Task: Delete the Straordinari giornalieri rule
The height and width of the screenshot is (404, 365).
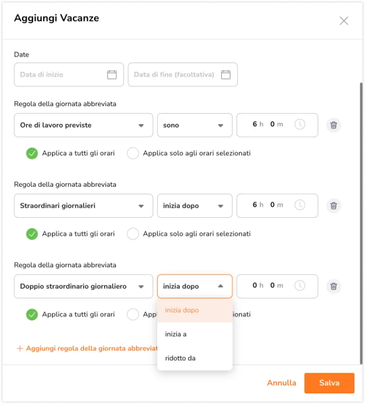Action: pyautogui.click(x=333, y=206)
